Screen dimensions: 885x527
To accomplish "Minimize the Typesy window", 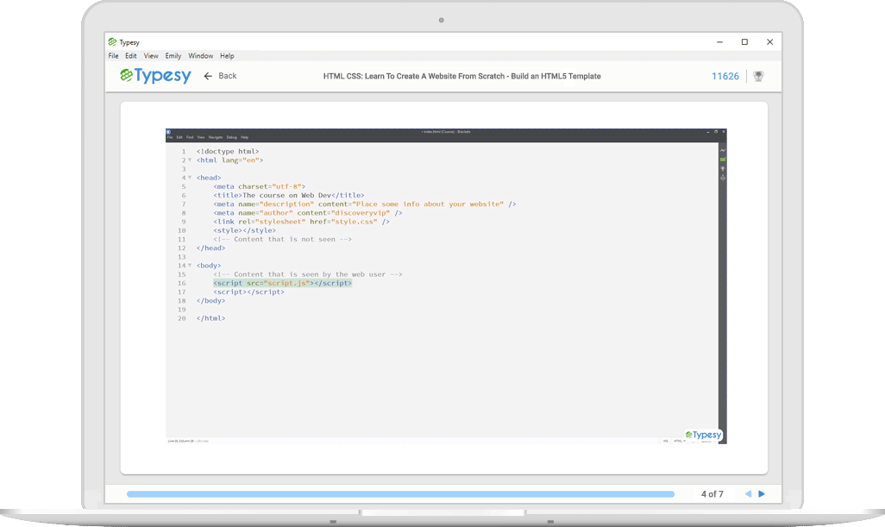I will [719, 41].
